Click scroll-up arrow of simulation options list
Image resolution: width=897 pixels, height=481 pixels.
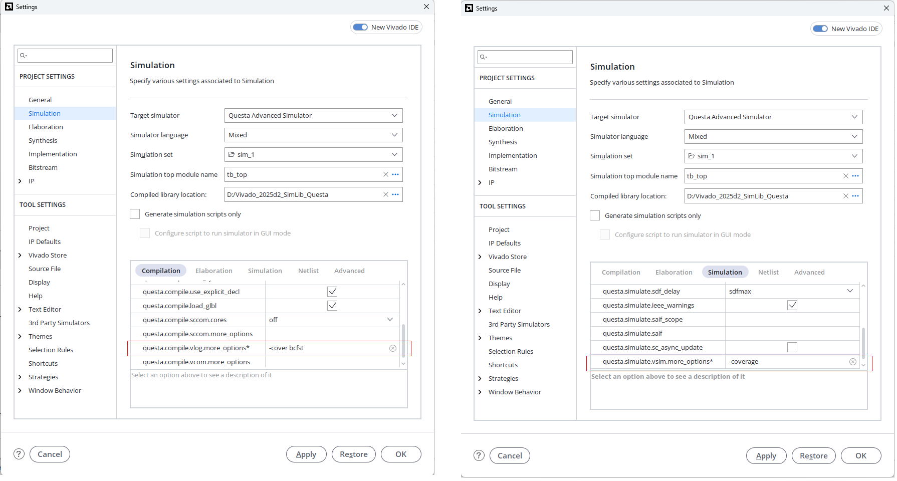click(x=863, y=286)
